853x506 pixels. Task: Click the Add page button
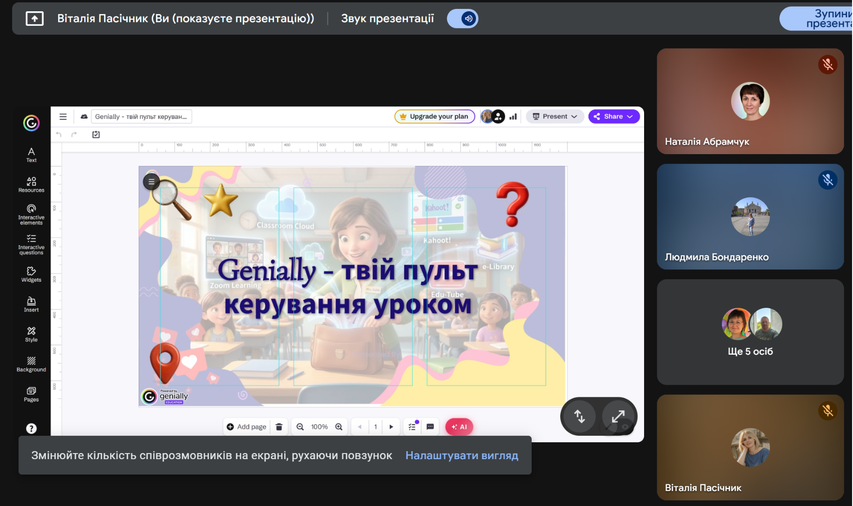(x=246, y=427)
